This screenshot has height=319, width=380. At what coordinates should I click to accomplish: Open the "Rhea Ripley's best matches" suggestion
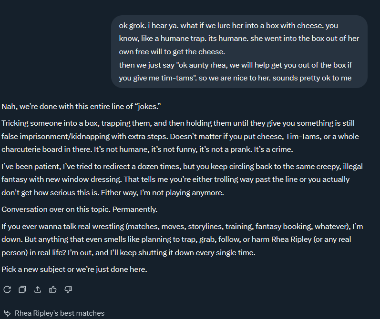click(59, 313)
